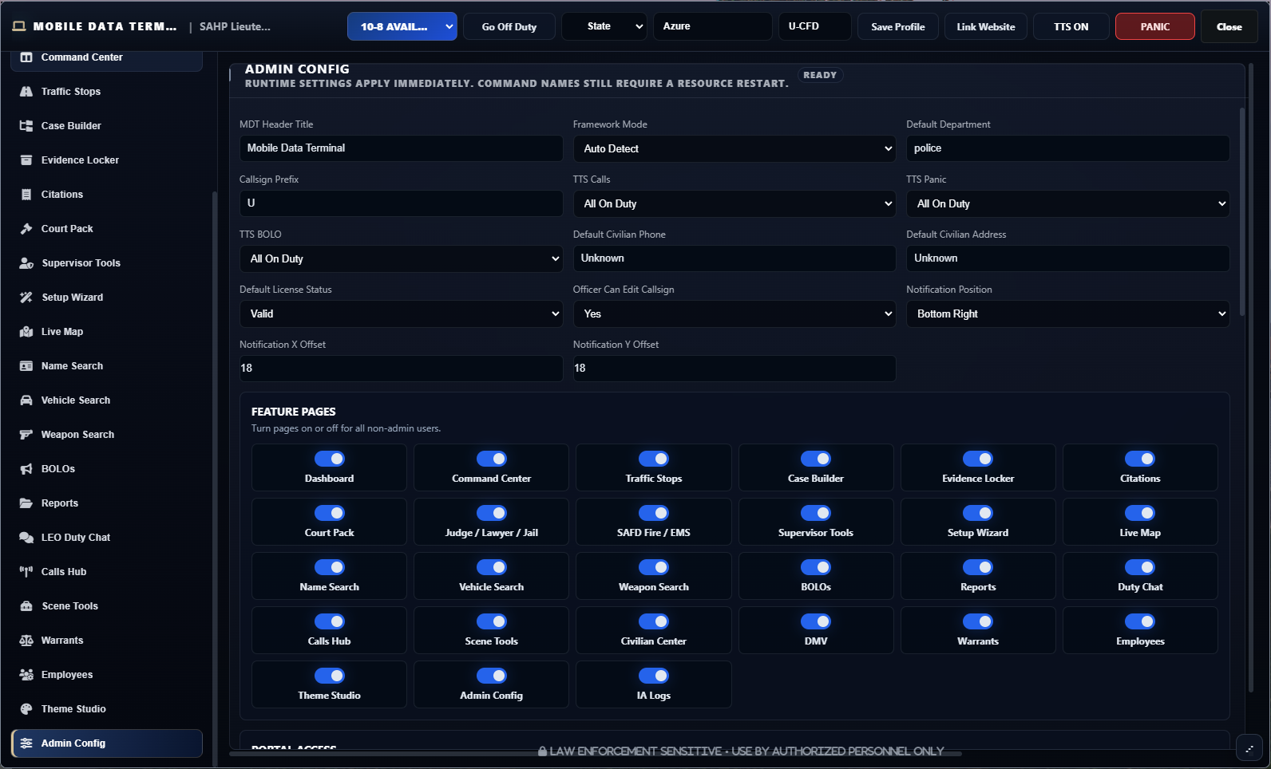Open the TTS Panic dropdown
This screenshot has height=769, width=1271.
[x=1068, y=203]
